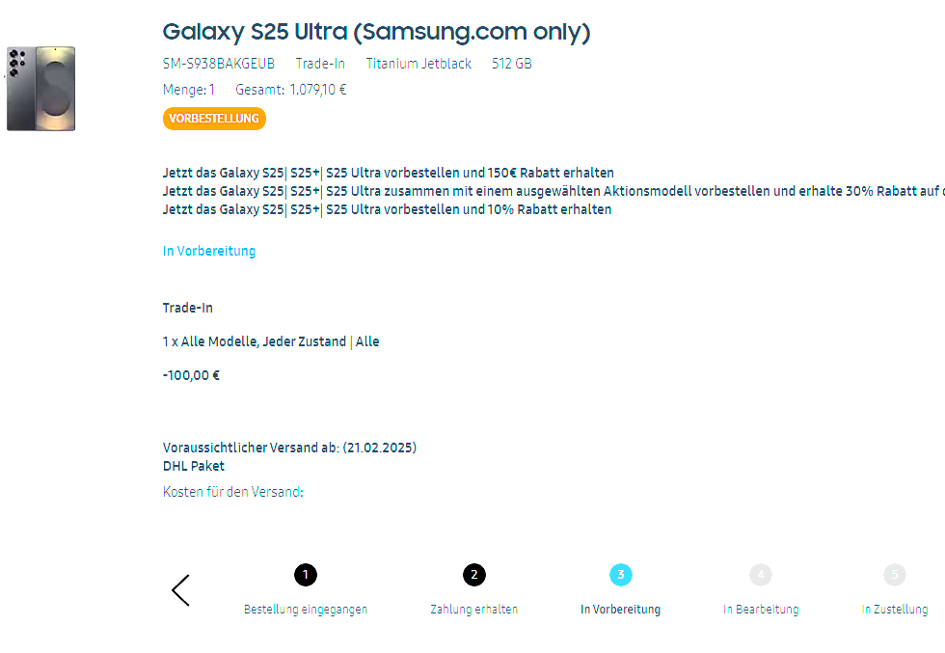Click step 2 circle in order tracker
The width and height of the screenshot is (945, 653).
pos(473,575)
